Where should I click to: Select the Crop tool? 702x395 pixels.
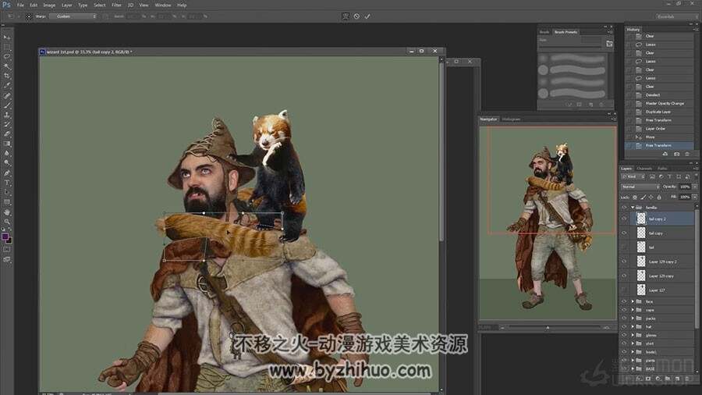(7, 77)
